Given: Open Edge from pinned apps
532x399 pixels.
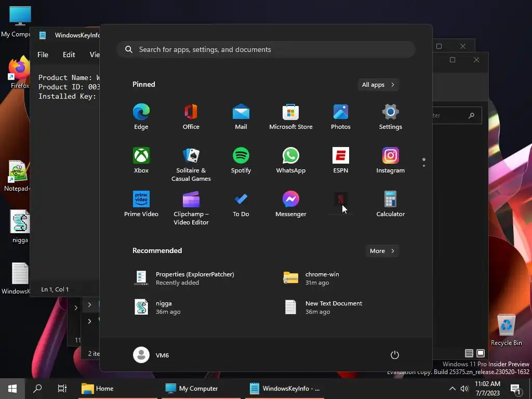Looking at the screenshot, I should coord(141,117).
